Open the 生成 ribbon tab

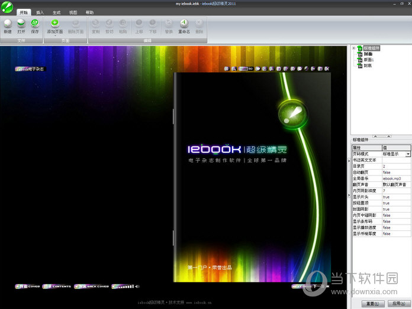click(56, 12)
